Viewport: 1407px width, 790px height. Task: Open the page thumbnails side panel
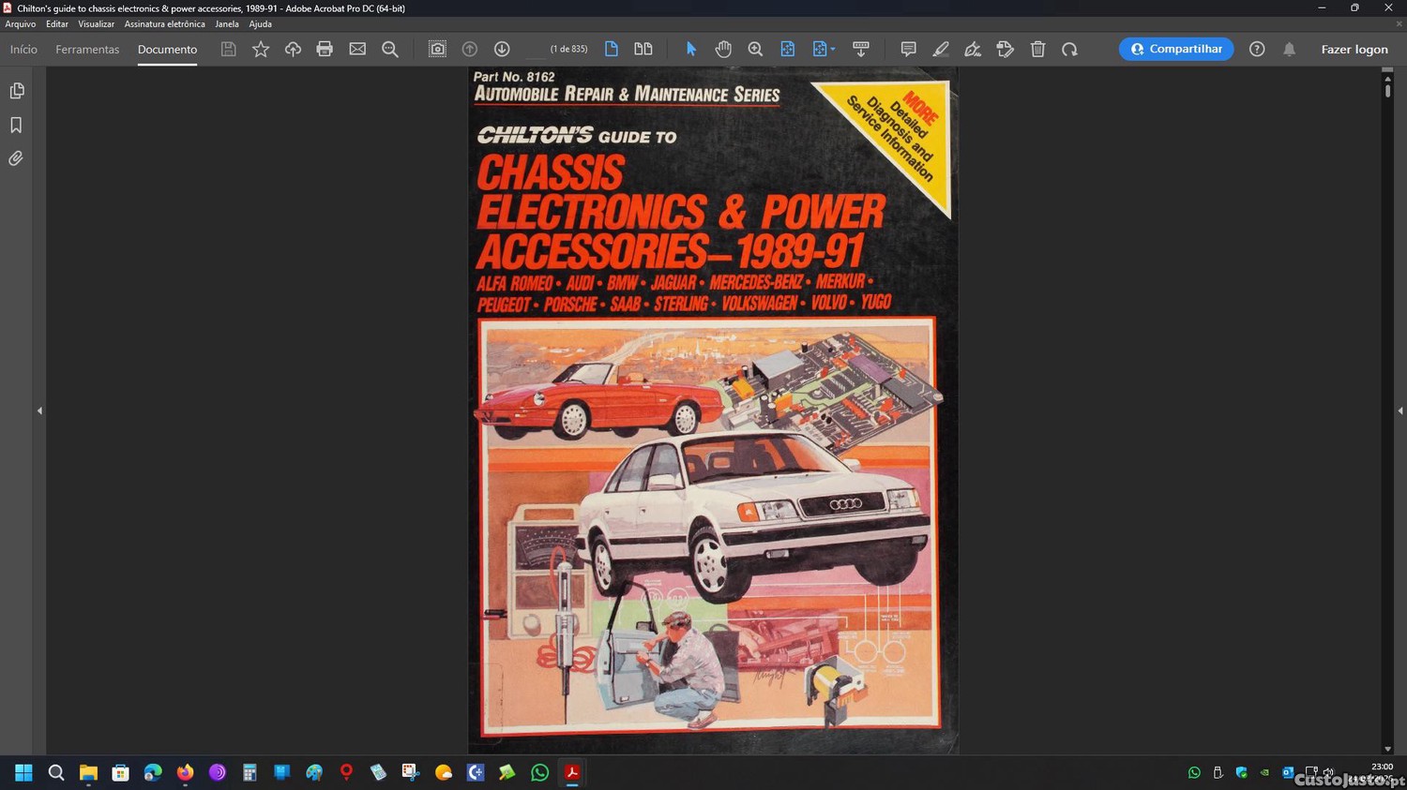point(16,91)
